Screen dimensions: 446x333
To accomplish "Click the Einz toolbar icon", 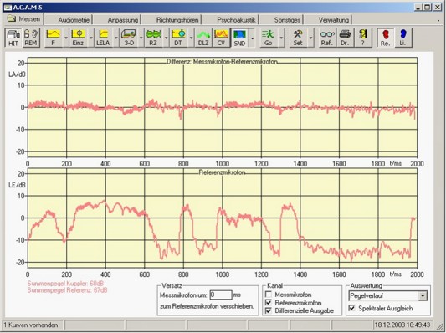I will coord(78,38).
